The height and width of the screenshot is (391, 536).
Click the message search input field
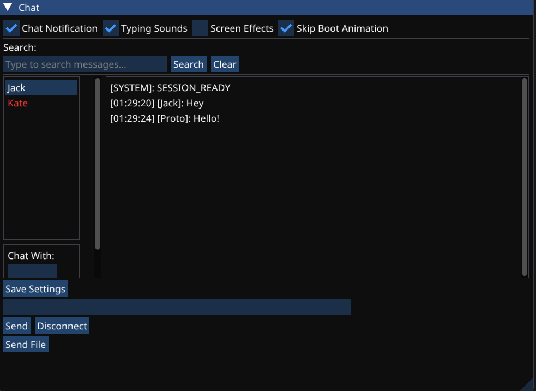click(x=85, y=64)
